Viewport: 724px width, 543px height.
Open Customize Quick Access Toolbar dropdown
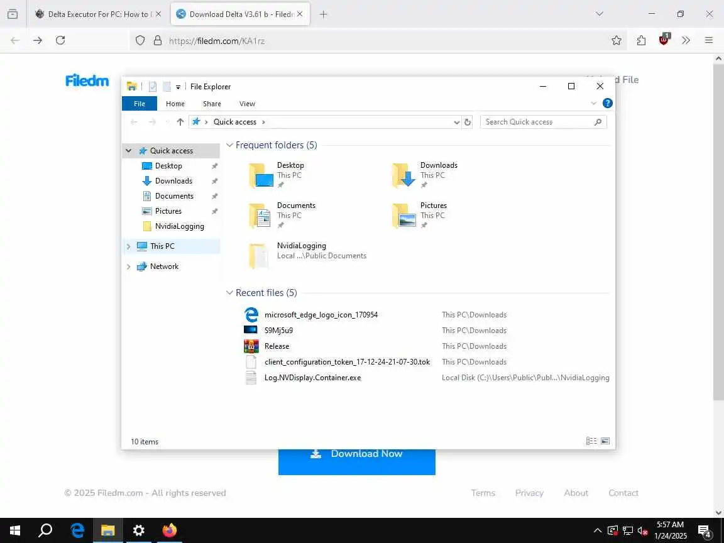[178, 87]
